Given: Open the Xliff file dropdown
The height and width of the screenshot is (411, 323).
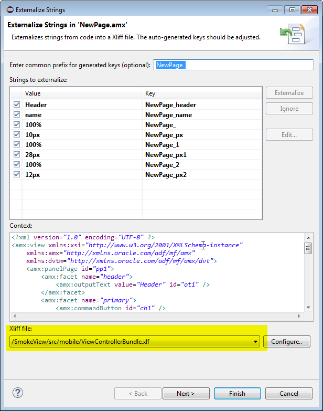Looking at the screenshot, I should (x=255, y=342).
